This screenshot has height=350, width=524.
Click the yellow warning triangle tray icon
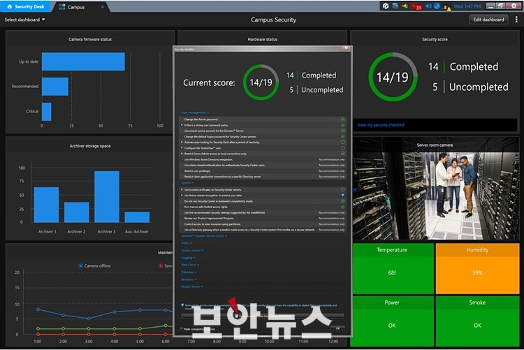tap(447, 8)
